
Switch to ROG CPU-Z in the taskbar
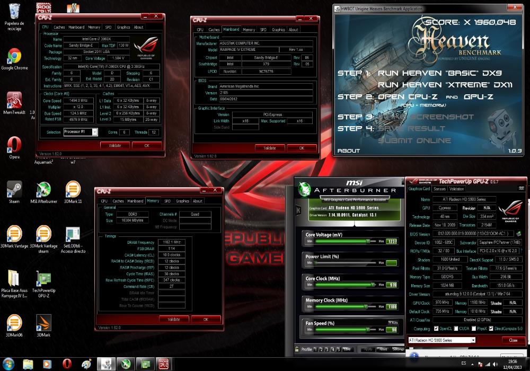pyautogui.click(x=164, y=364)
